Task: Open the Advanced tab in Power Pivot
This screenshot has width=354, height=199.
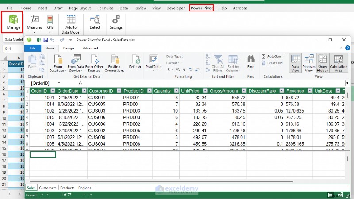Action: pyautogui.click(x=90, y=48)
